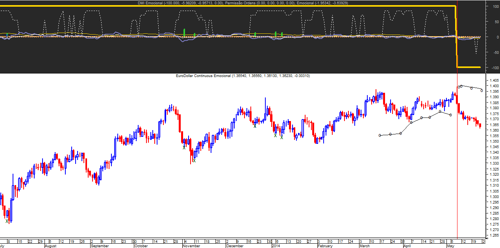This screenshot has height=248, width=500.
Task: Click the last circle of the upper stop line
Action: pyautogui.click(x=481, y=91)
